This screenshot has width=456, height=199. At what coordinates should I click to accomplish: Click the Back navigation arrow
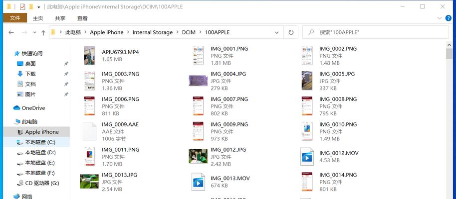[x=11, y=32]
